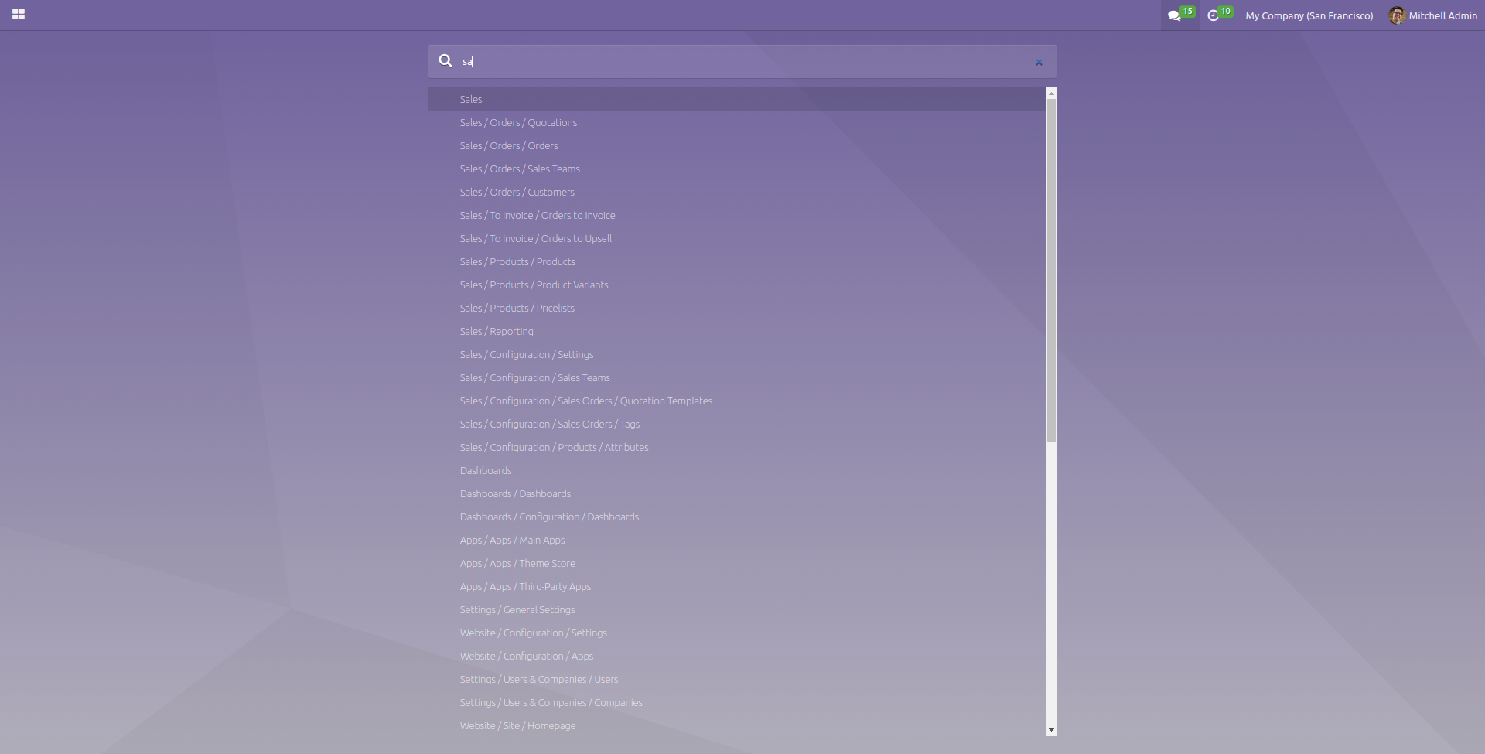The image size is (1485, 754).
Task: Open the My Company (San Francisco) switcher
Action: [1309, 15]
